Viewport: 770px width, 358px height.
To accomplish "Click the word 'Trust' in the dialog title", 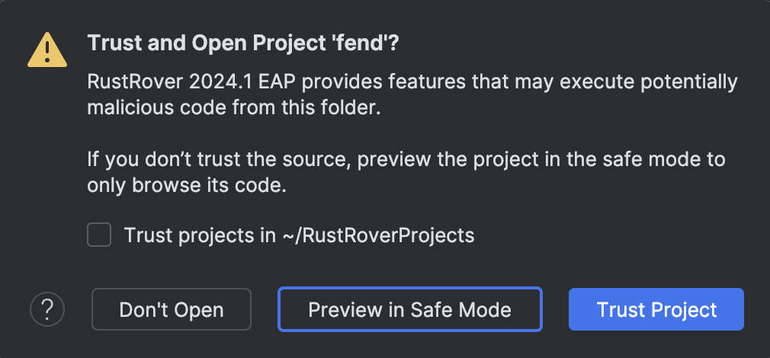I will [112, 43].
